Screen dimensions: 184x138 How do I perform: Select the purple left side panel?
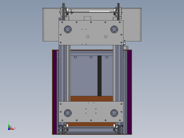54,92
